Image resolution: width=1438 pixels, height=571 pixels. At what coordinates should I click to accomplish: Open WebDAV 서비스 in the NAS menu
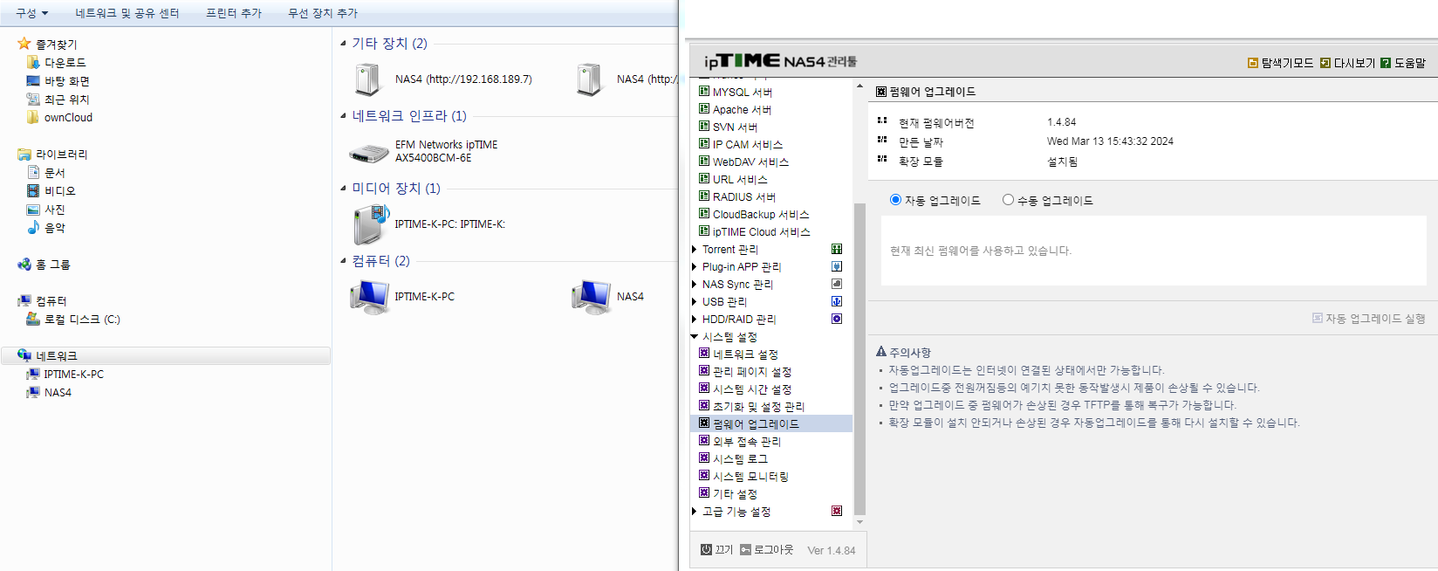click(x=750, y=162)
